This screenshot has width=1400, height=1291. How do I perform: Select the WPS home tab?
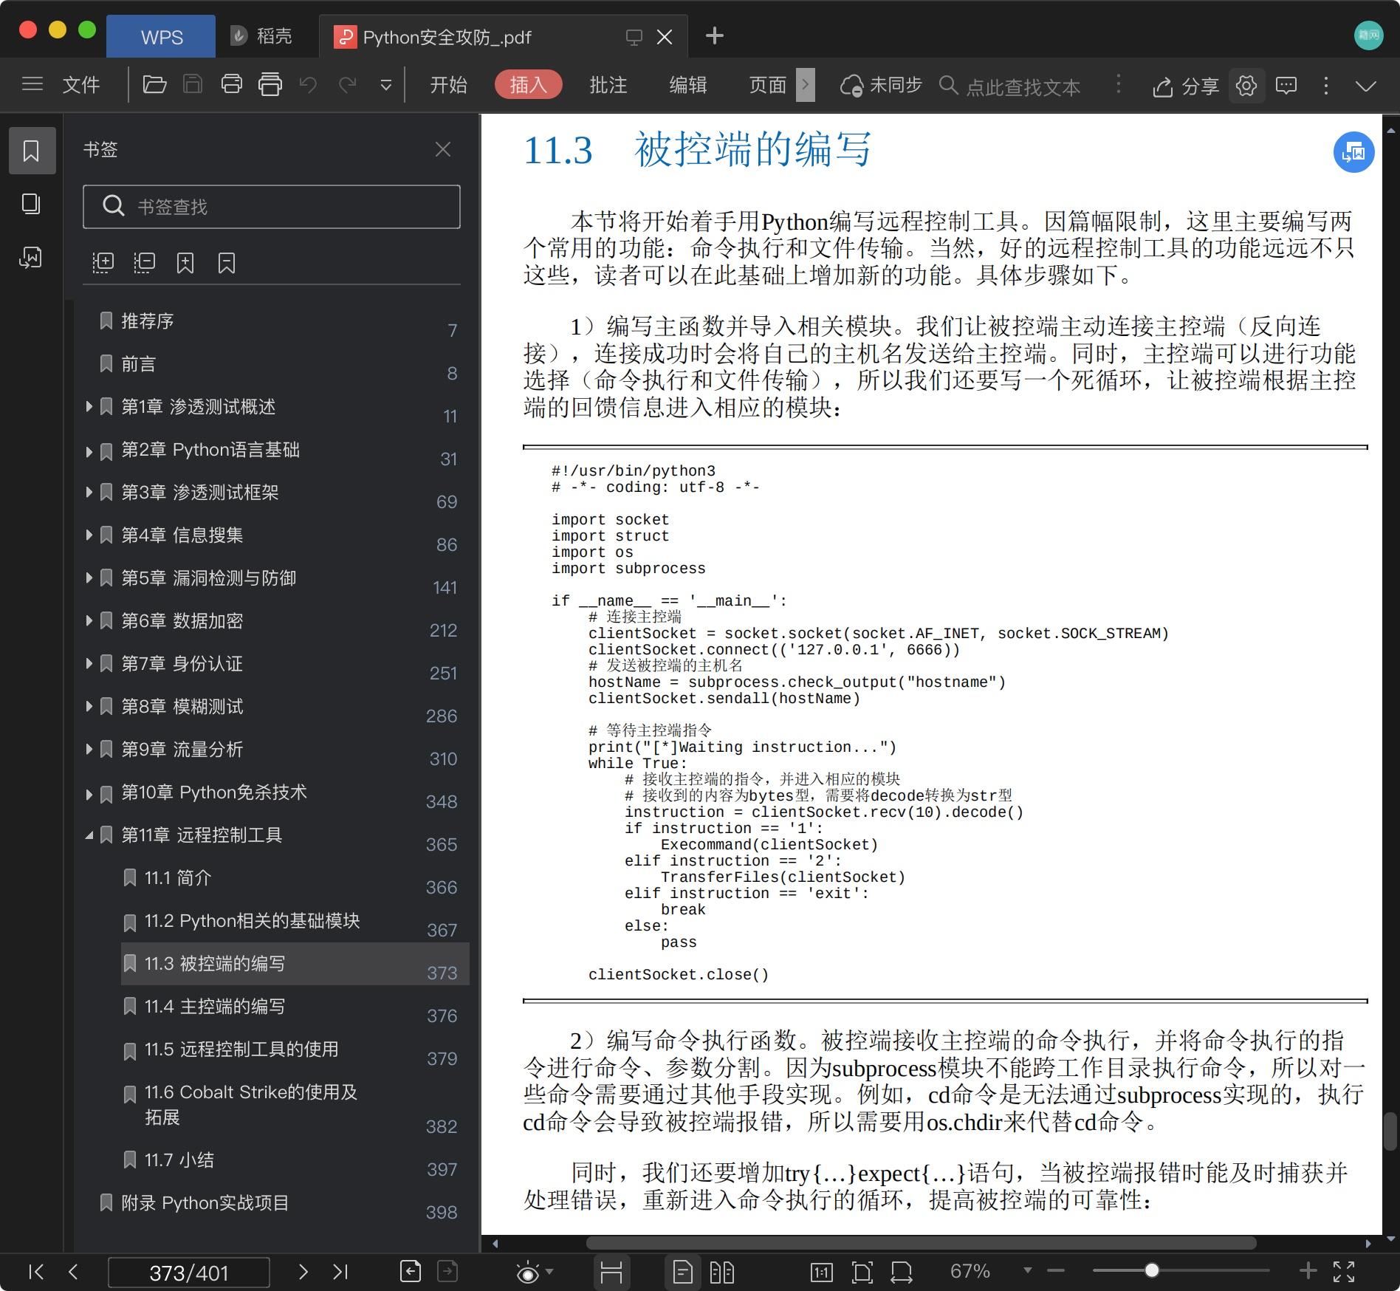click(162, 37)
